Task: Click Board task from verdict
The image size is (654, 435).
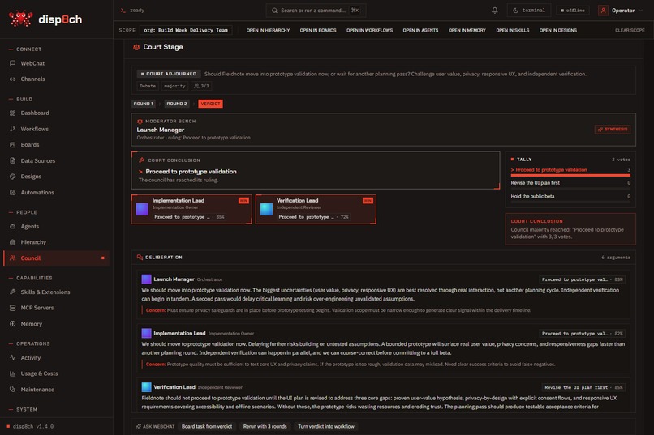Action: point(207,426)
